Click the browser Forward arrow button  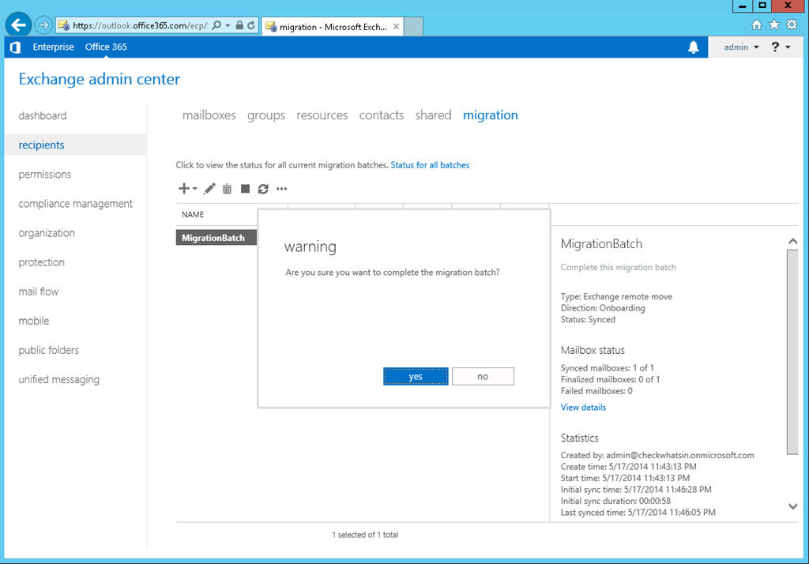click(x=43, y=24)
